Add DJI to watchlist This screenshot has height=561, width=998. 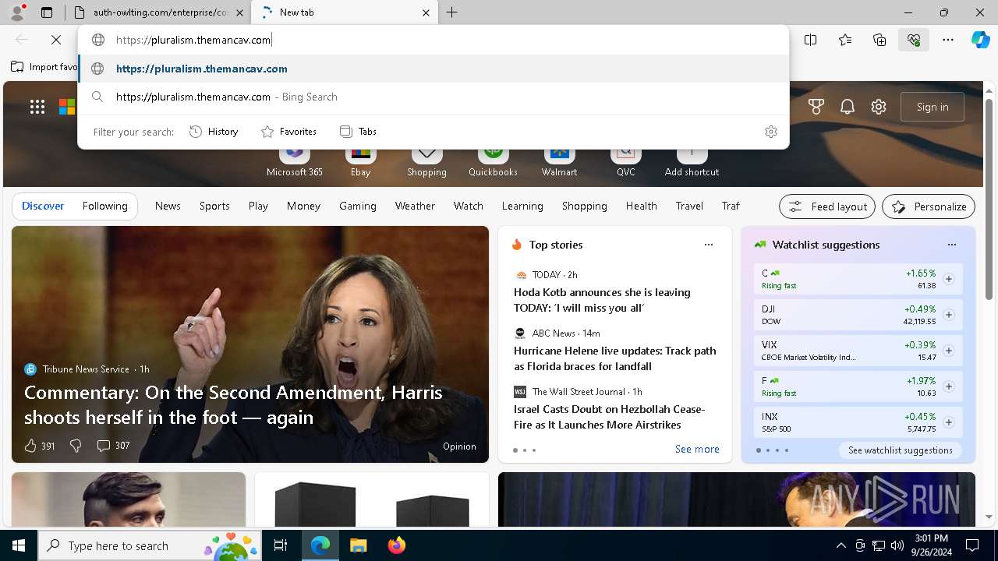click(x=949, y=315)
